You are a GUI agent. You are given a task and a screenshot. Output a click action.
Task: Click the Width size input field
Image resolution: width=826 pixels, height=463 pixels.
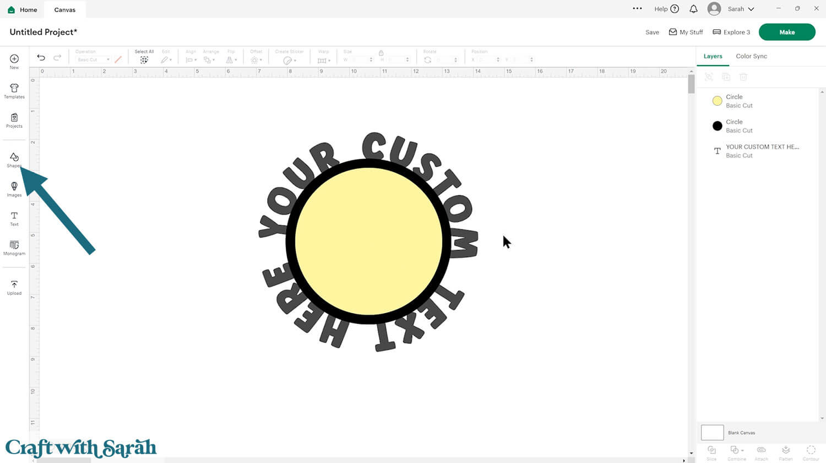(x=358, y=60)
